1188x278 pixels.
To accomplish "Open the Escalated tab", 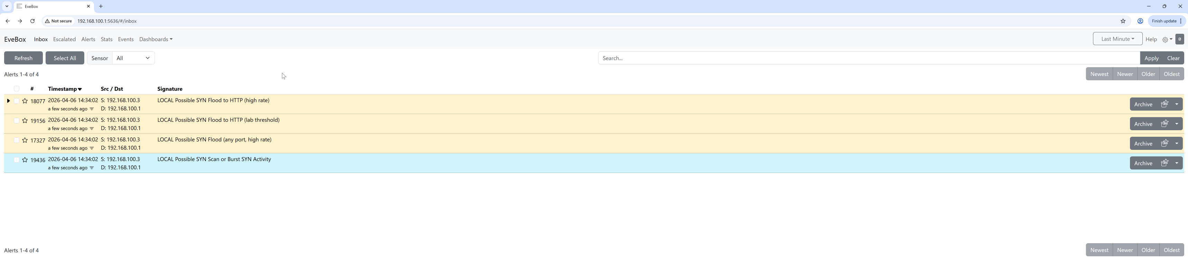I will (x=64, y=40).
